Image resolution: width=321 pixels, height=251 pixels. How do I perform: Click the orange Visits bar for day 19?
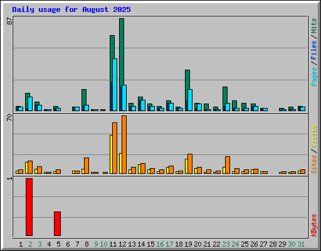pyautogui.click(x=190, y=164)
